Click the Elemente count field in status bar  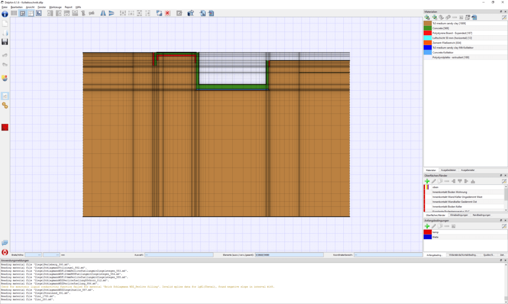(289, 255)
